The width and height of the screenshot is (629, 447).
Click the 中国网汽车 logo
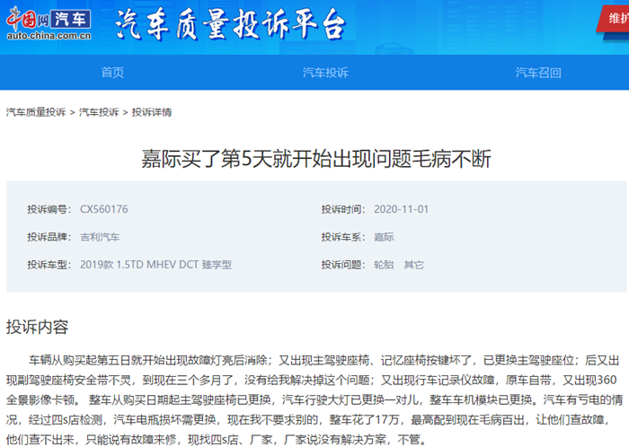point(49,23)
